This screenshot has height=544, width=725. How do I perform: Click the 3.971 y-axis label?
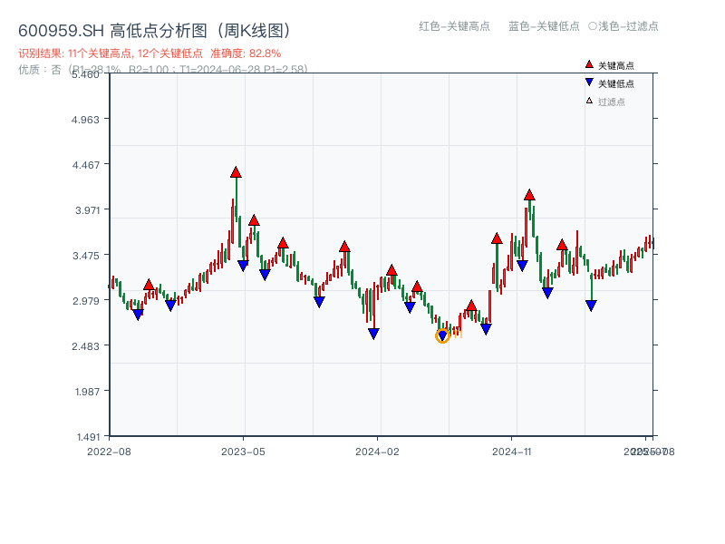[87, 210]
